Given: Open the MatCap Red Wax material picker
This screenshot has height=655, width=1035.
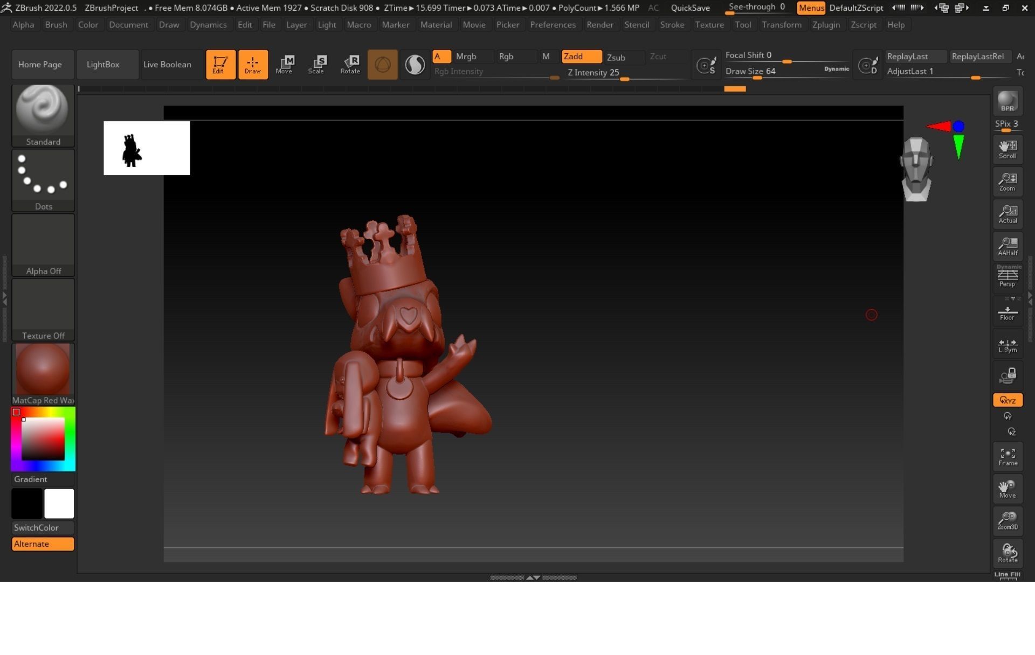Looking at the screenshot, I should (x=43, y=374).
